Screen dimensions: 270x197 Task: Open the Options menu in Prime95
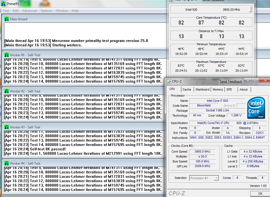pos(46,11)
